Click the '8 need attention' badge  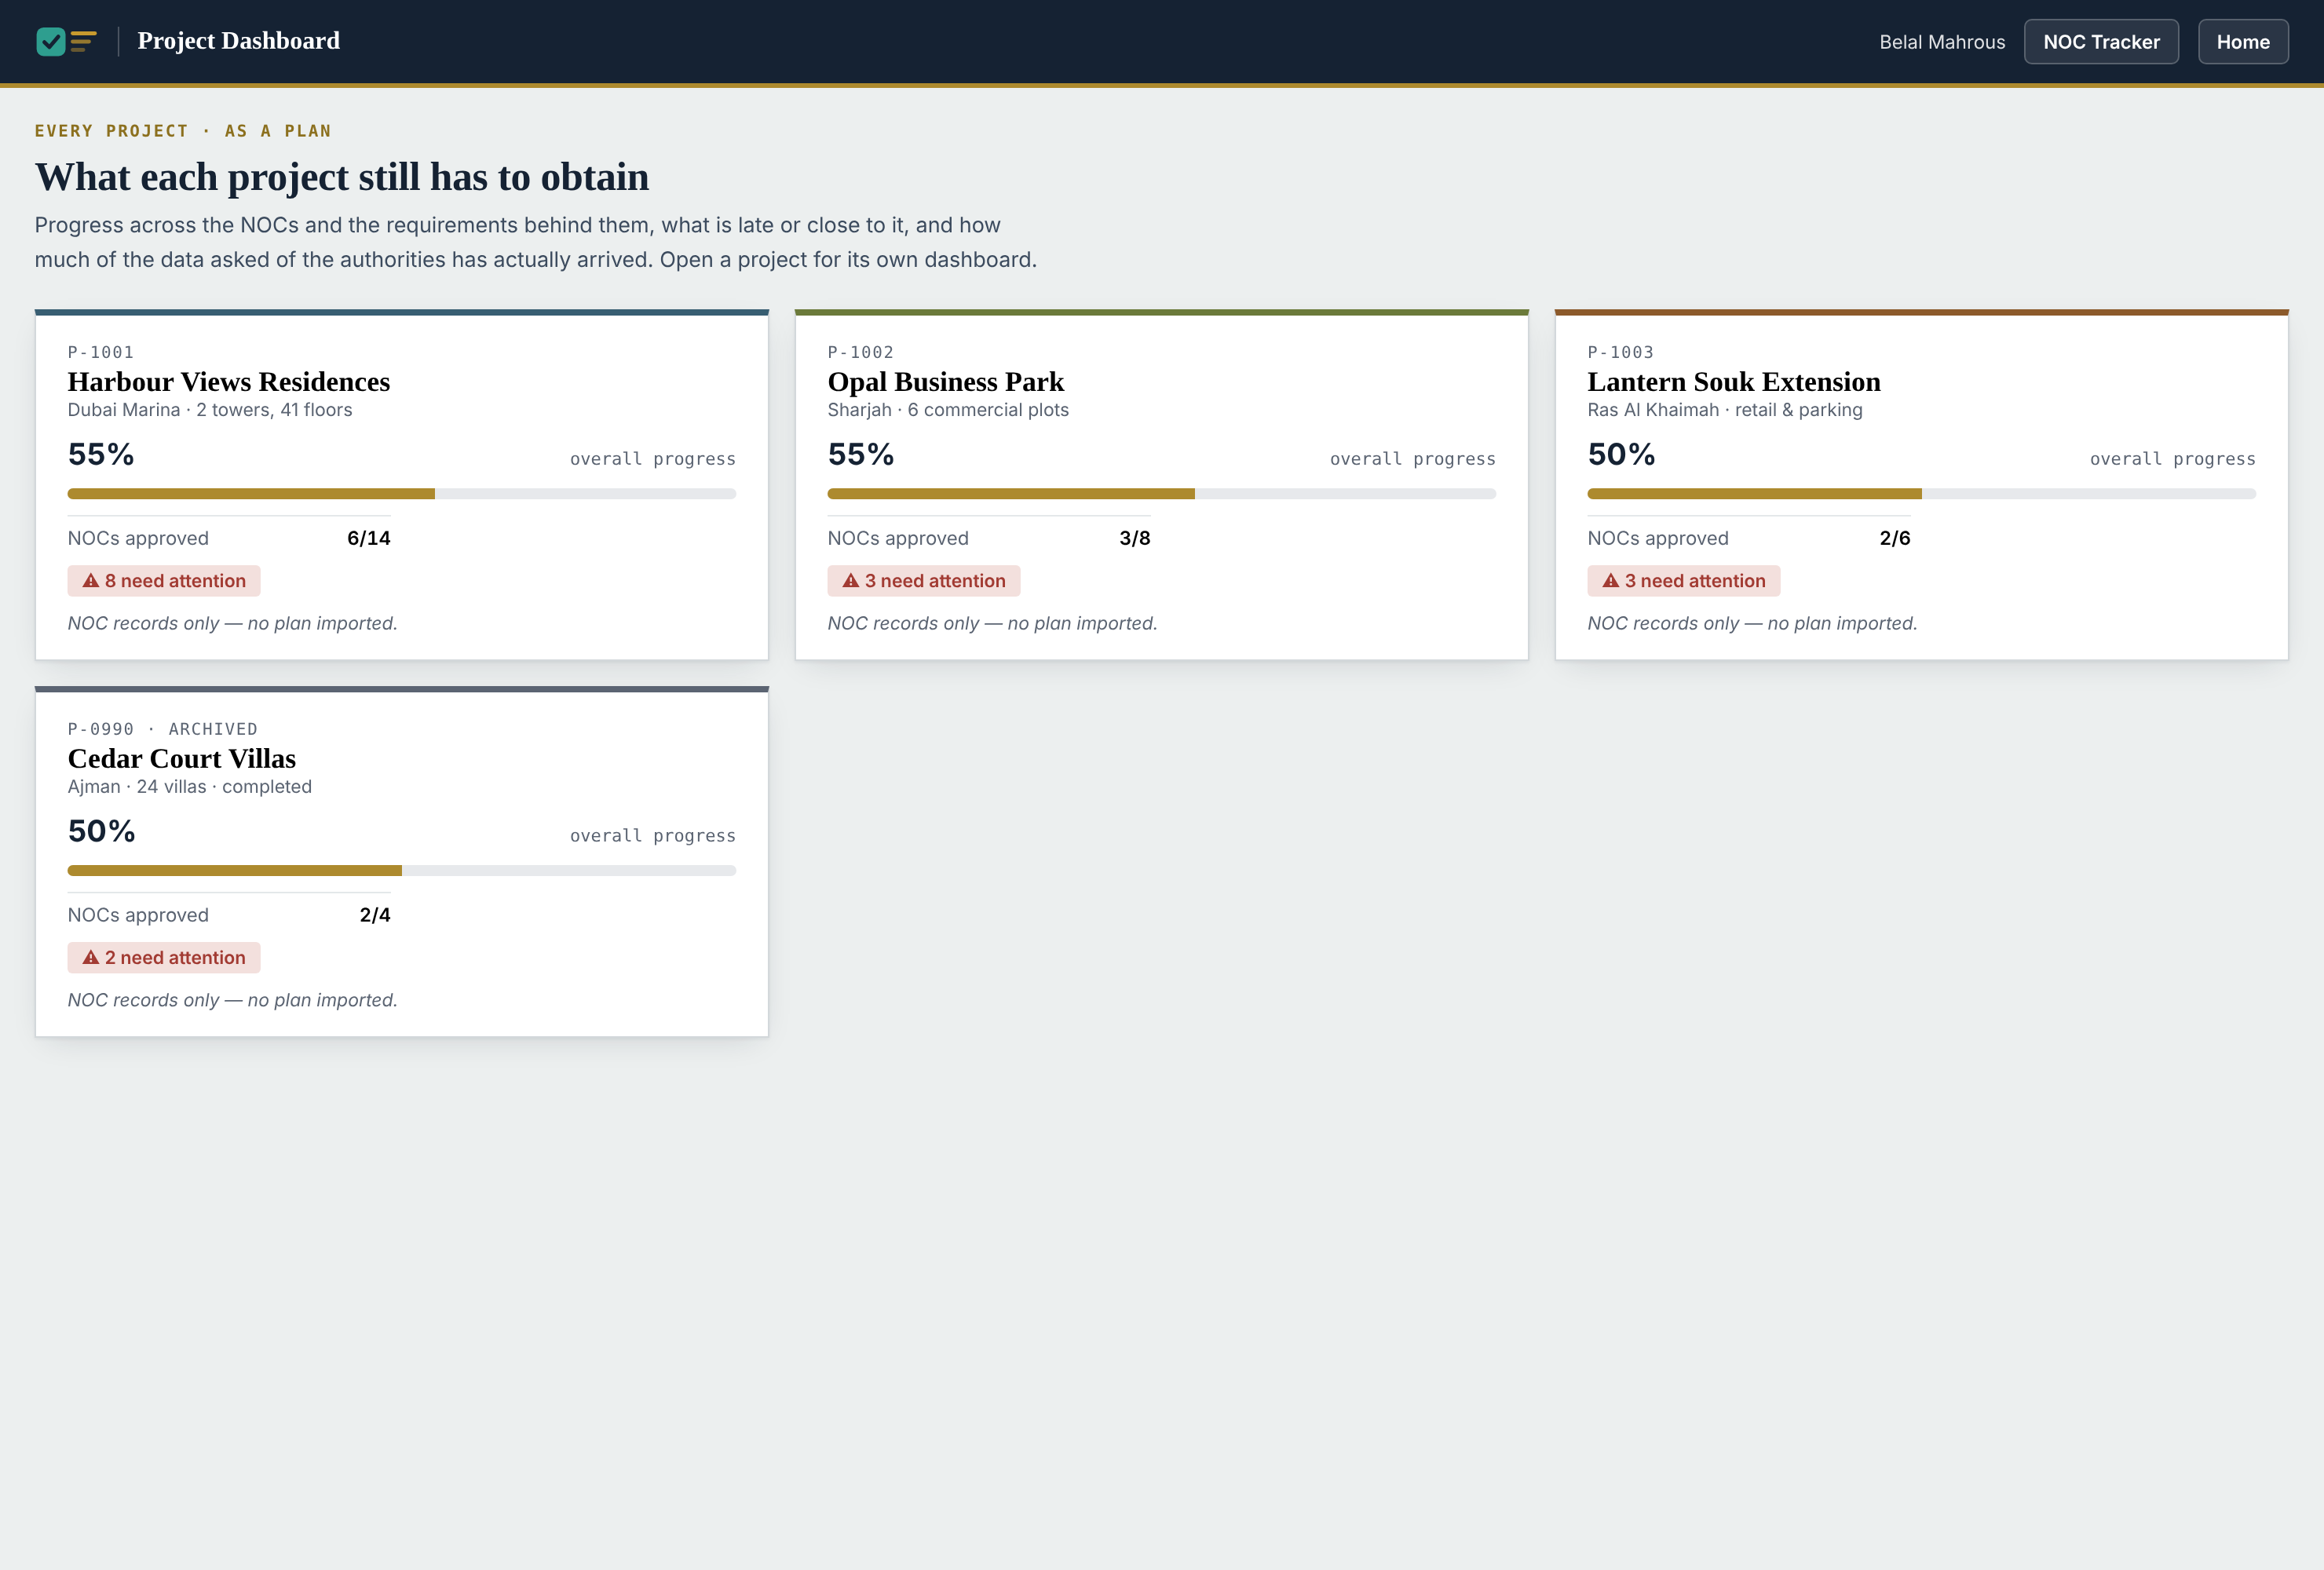point(164,581)
